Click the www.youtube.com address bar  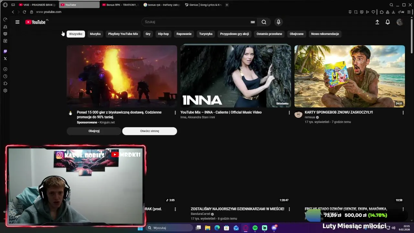49,12
